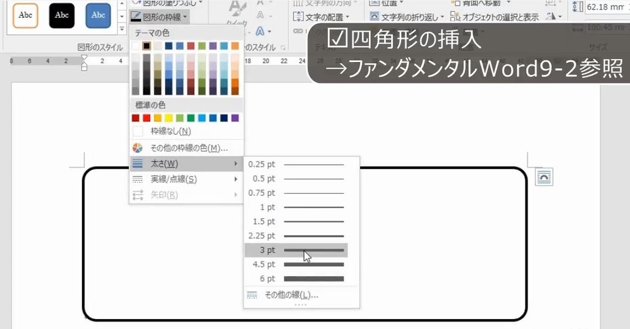
Task: Choose the green theme color in top row
Action: (202, 46)
